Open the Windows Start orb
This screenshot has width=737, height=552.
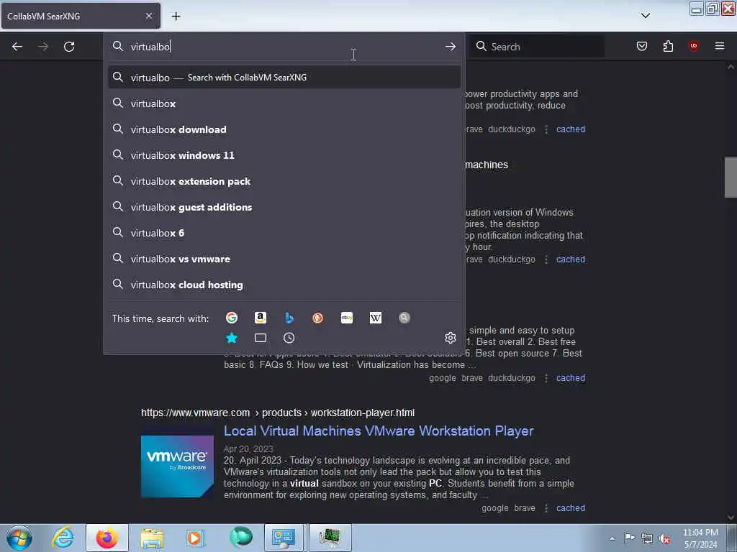(19, 538)
